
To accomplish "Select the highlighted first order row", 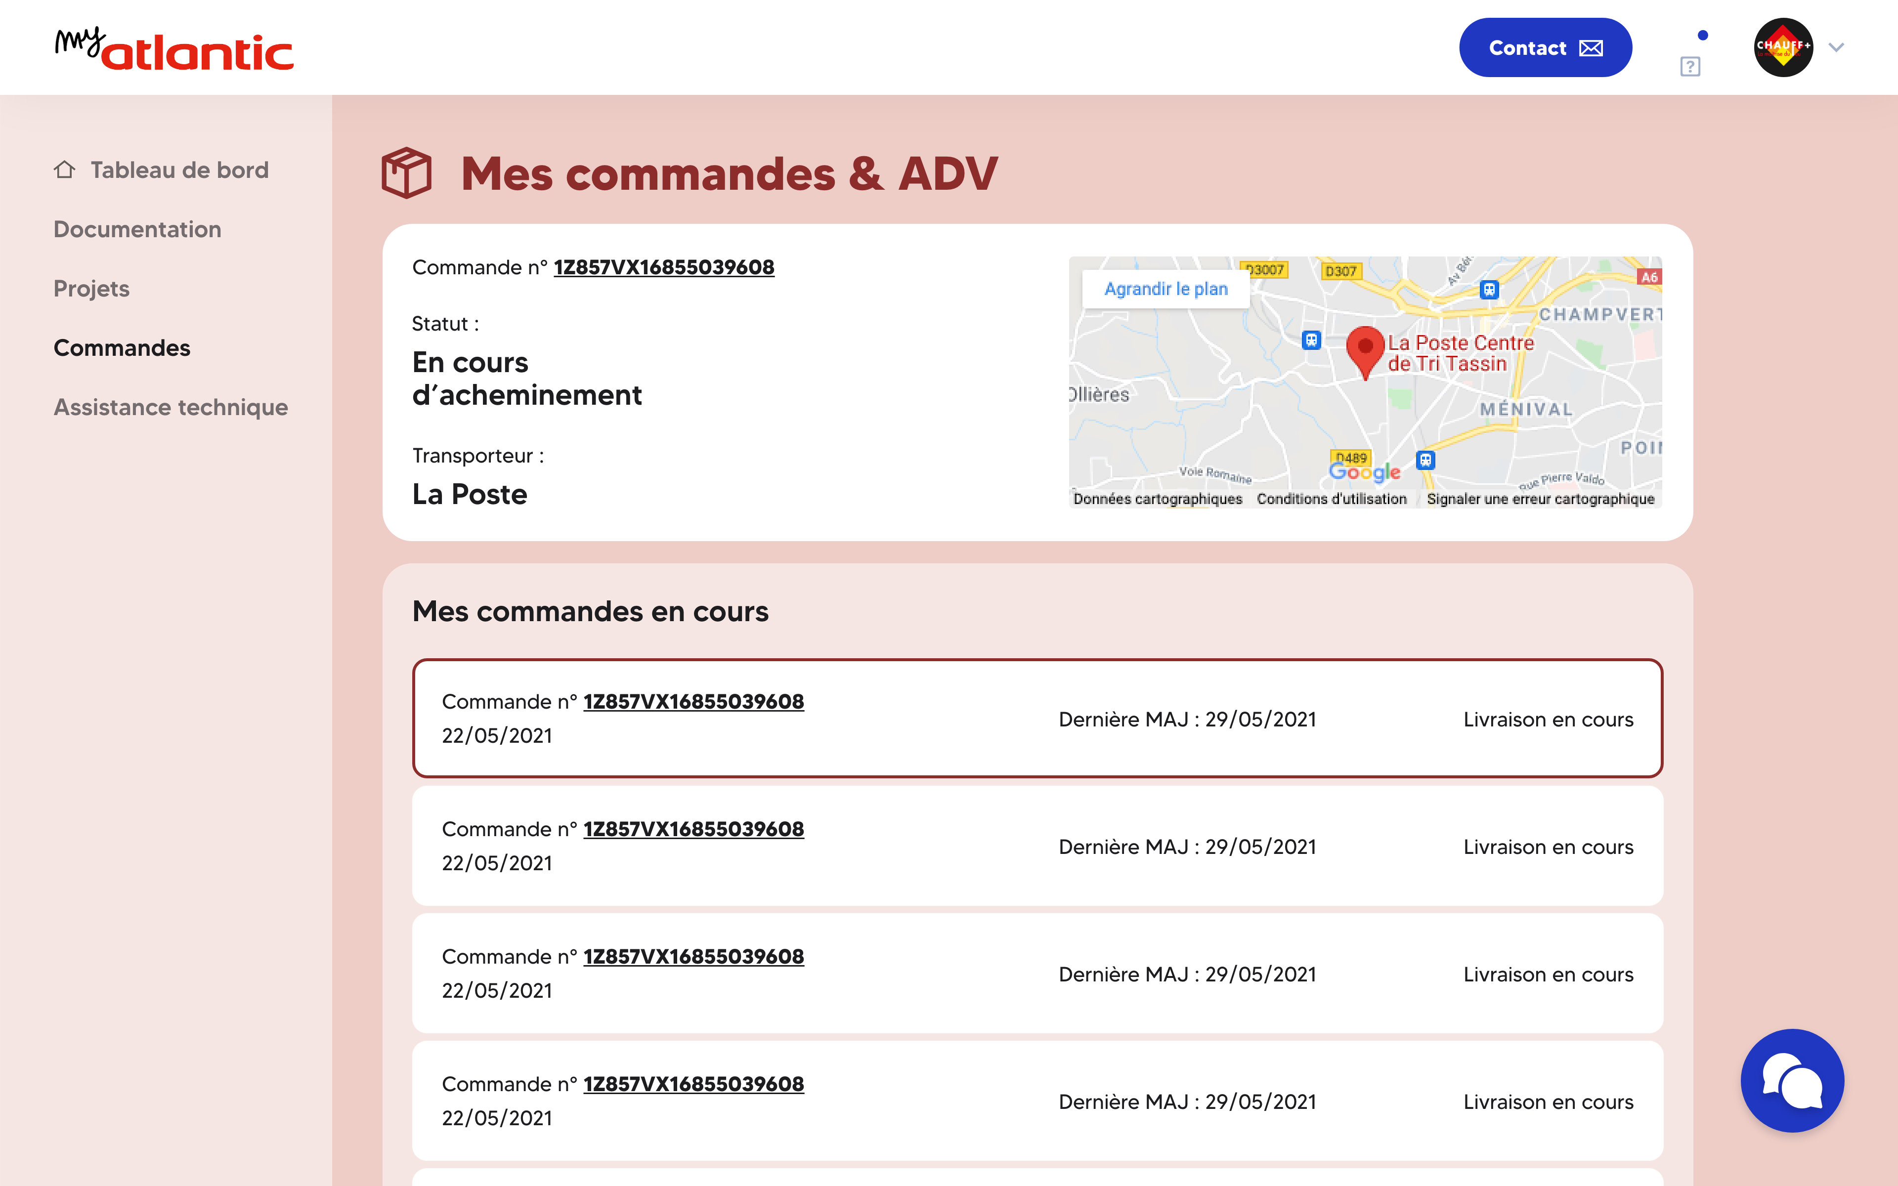I will [1037, 718].
